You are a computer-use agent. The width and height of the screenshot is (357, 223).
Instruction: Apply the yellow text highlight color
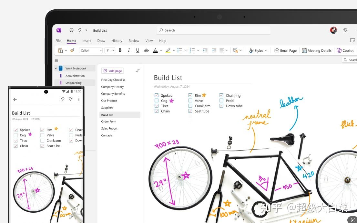pyautogui.click(x=168, y=50)
